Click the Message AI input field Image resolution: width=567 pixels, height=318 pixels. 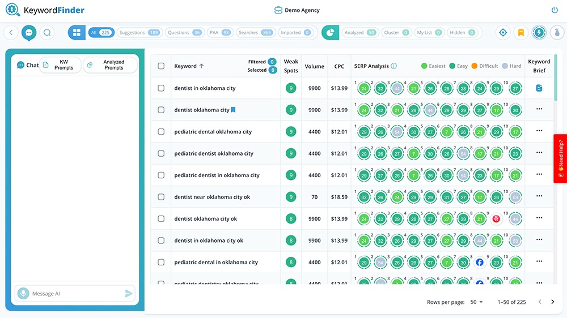[x=76, y=294]
